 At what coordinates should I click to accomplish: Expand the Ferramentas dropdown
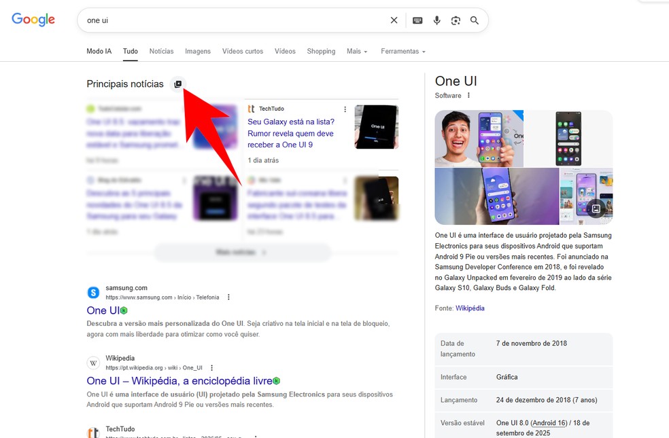tap(402, 51)
